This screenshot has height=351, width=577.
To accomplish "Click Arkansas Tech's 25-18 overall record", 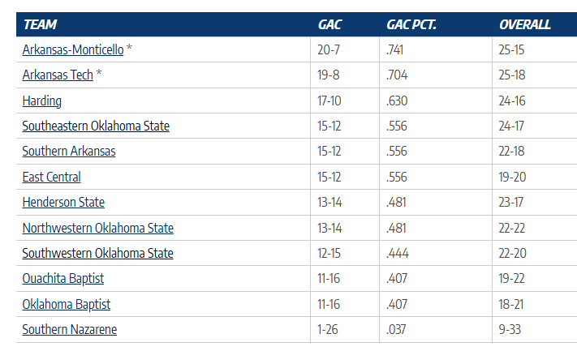I will [513, 75].
